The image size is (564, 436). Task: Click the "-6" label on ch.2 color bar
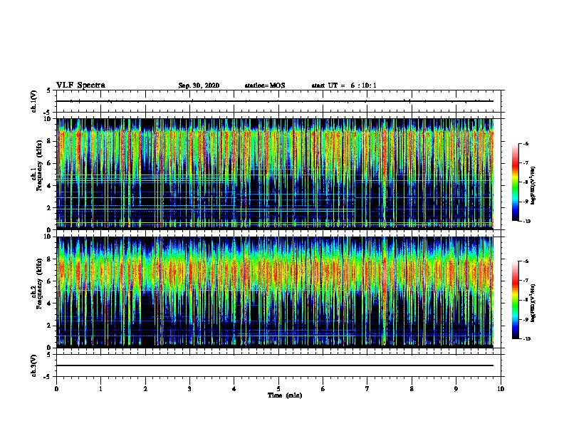(x=526, y=261)
